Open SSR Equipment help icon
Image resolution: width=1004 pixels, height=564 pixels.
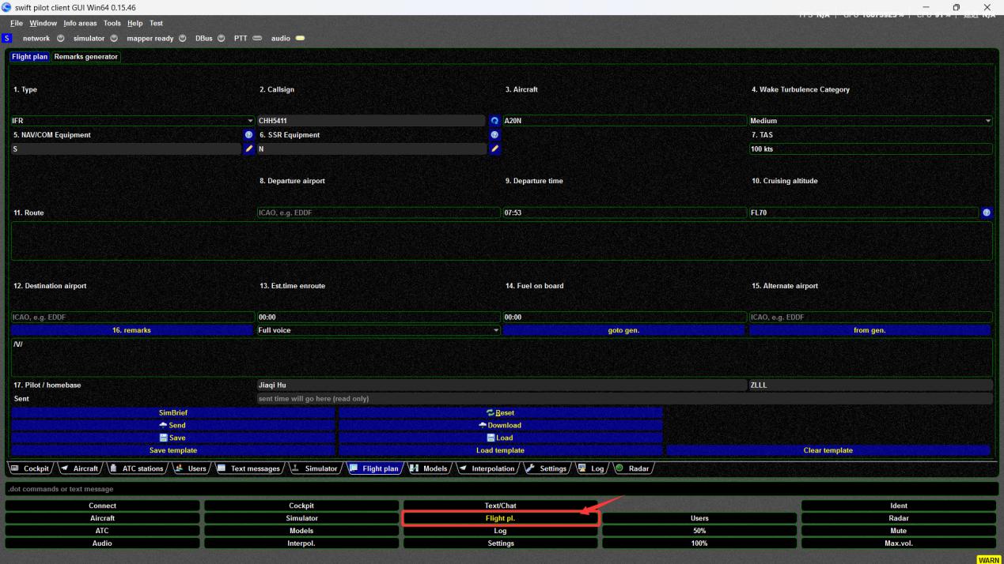[495, 135]
